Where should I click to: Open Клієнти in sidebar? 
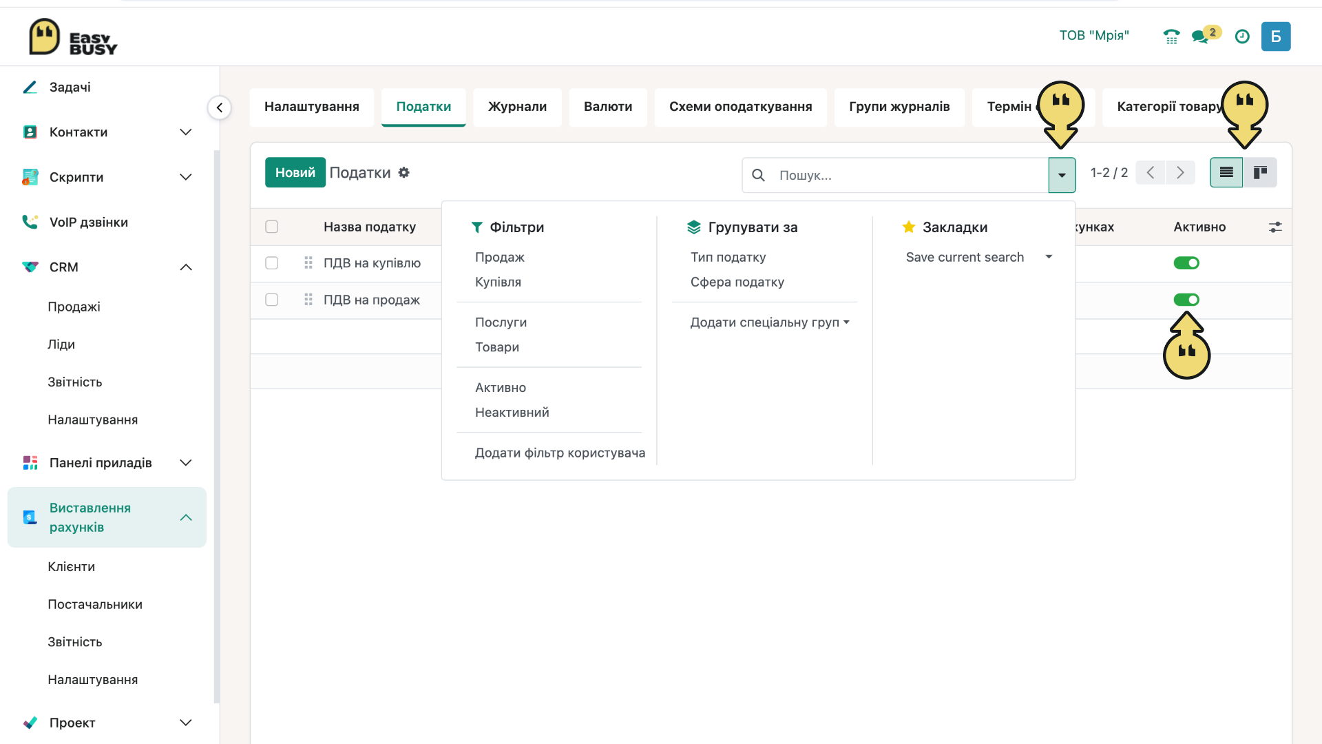[x=71, y=566]
